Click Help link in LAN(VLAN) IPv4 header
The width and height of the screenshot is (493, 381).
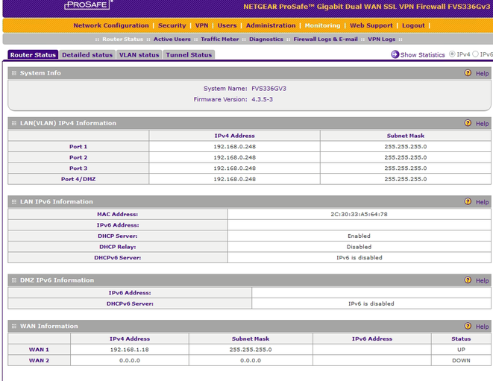(x=482, y=124)
